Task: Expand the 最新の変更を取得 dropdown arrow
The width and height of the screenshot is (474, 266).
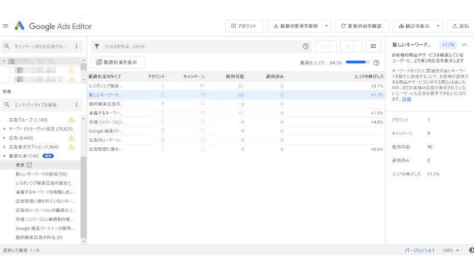Action: [326, 26]
